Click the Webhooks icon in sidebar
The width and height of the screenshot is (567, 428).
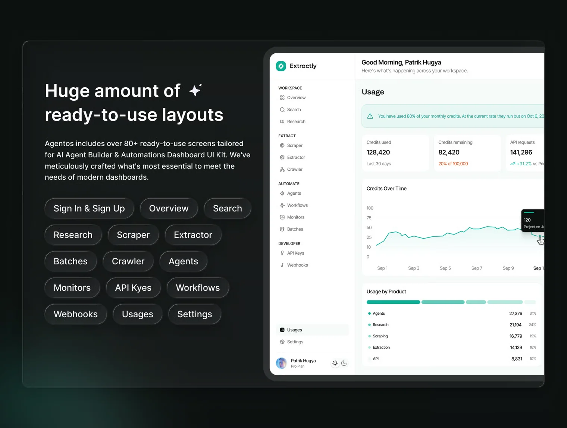[282, 265]
